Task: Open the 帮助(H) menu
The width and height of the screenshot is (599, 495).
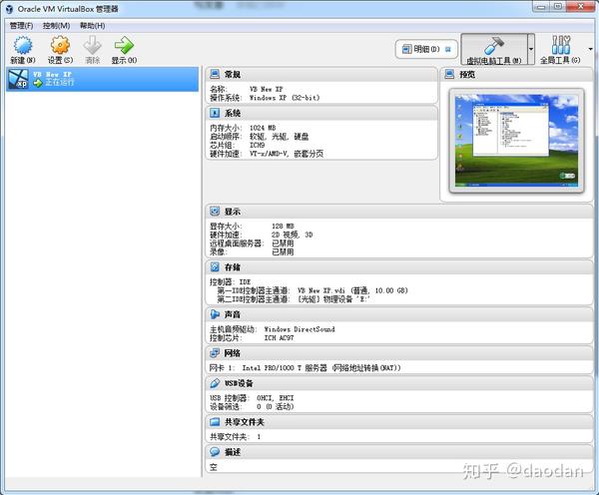Action: coord(93,26)
